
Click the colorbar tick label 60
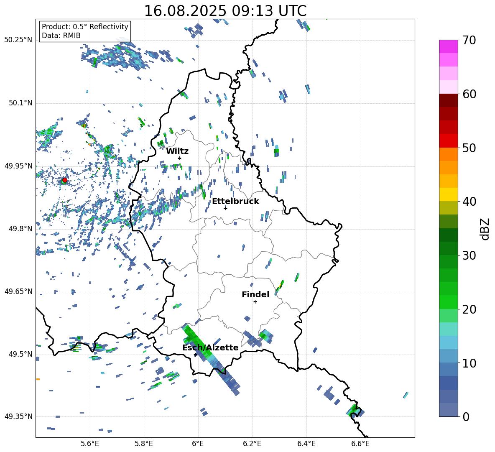click(469, 94)
